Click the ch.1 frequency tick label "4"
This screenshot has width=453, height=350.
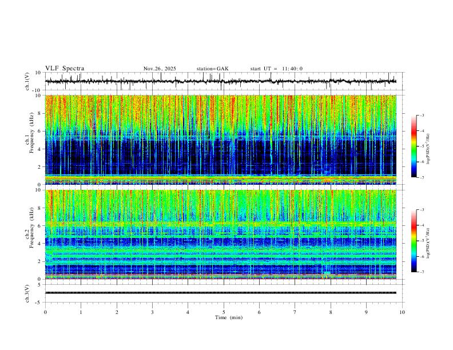tap(40, 149)
